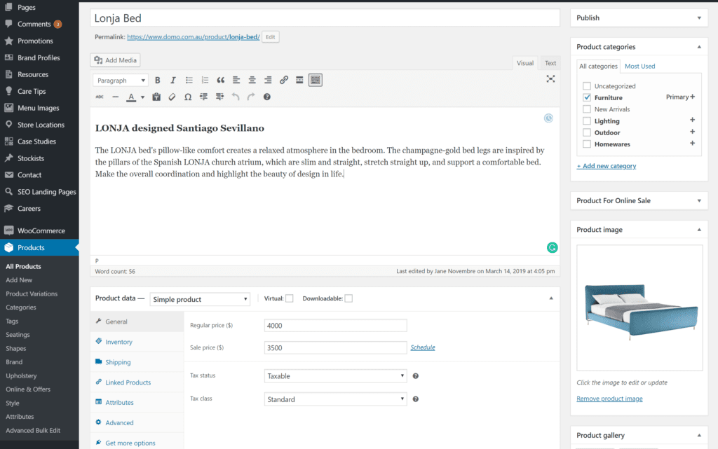718x449 pixels.
Task: Insert a bulleted list
Action: pyautogui.click(x=189, y=80)
